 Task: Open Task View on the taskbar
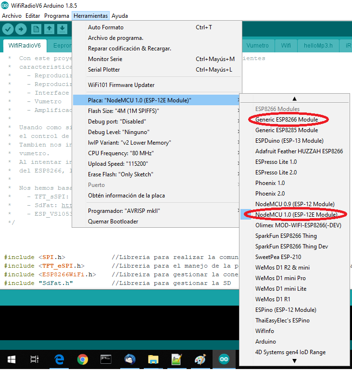[35, 359]
